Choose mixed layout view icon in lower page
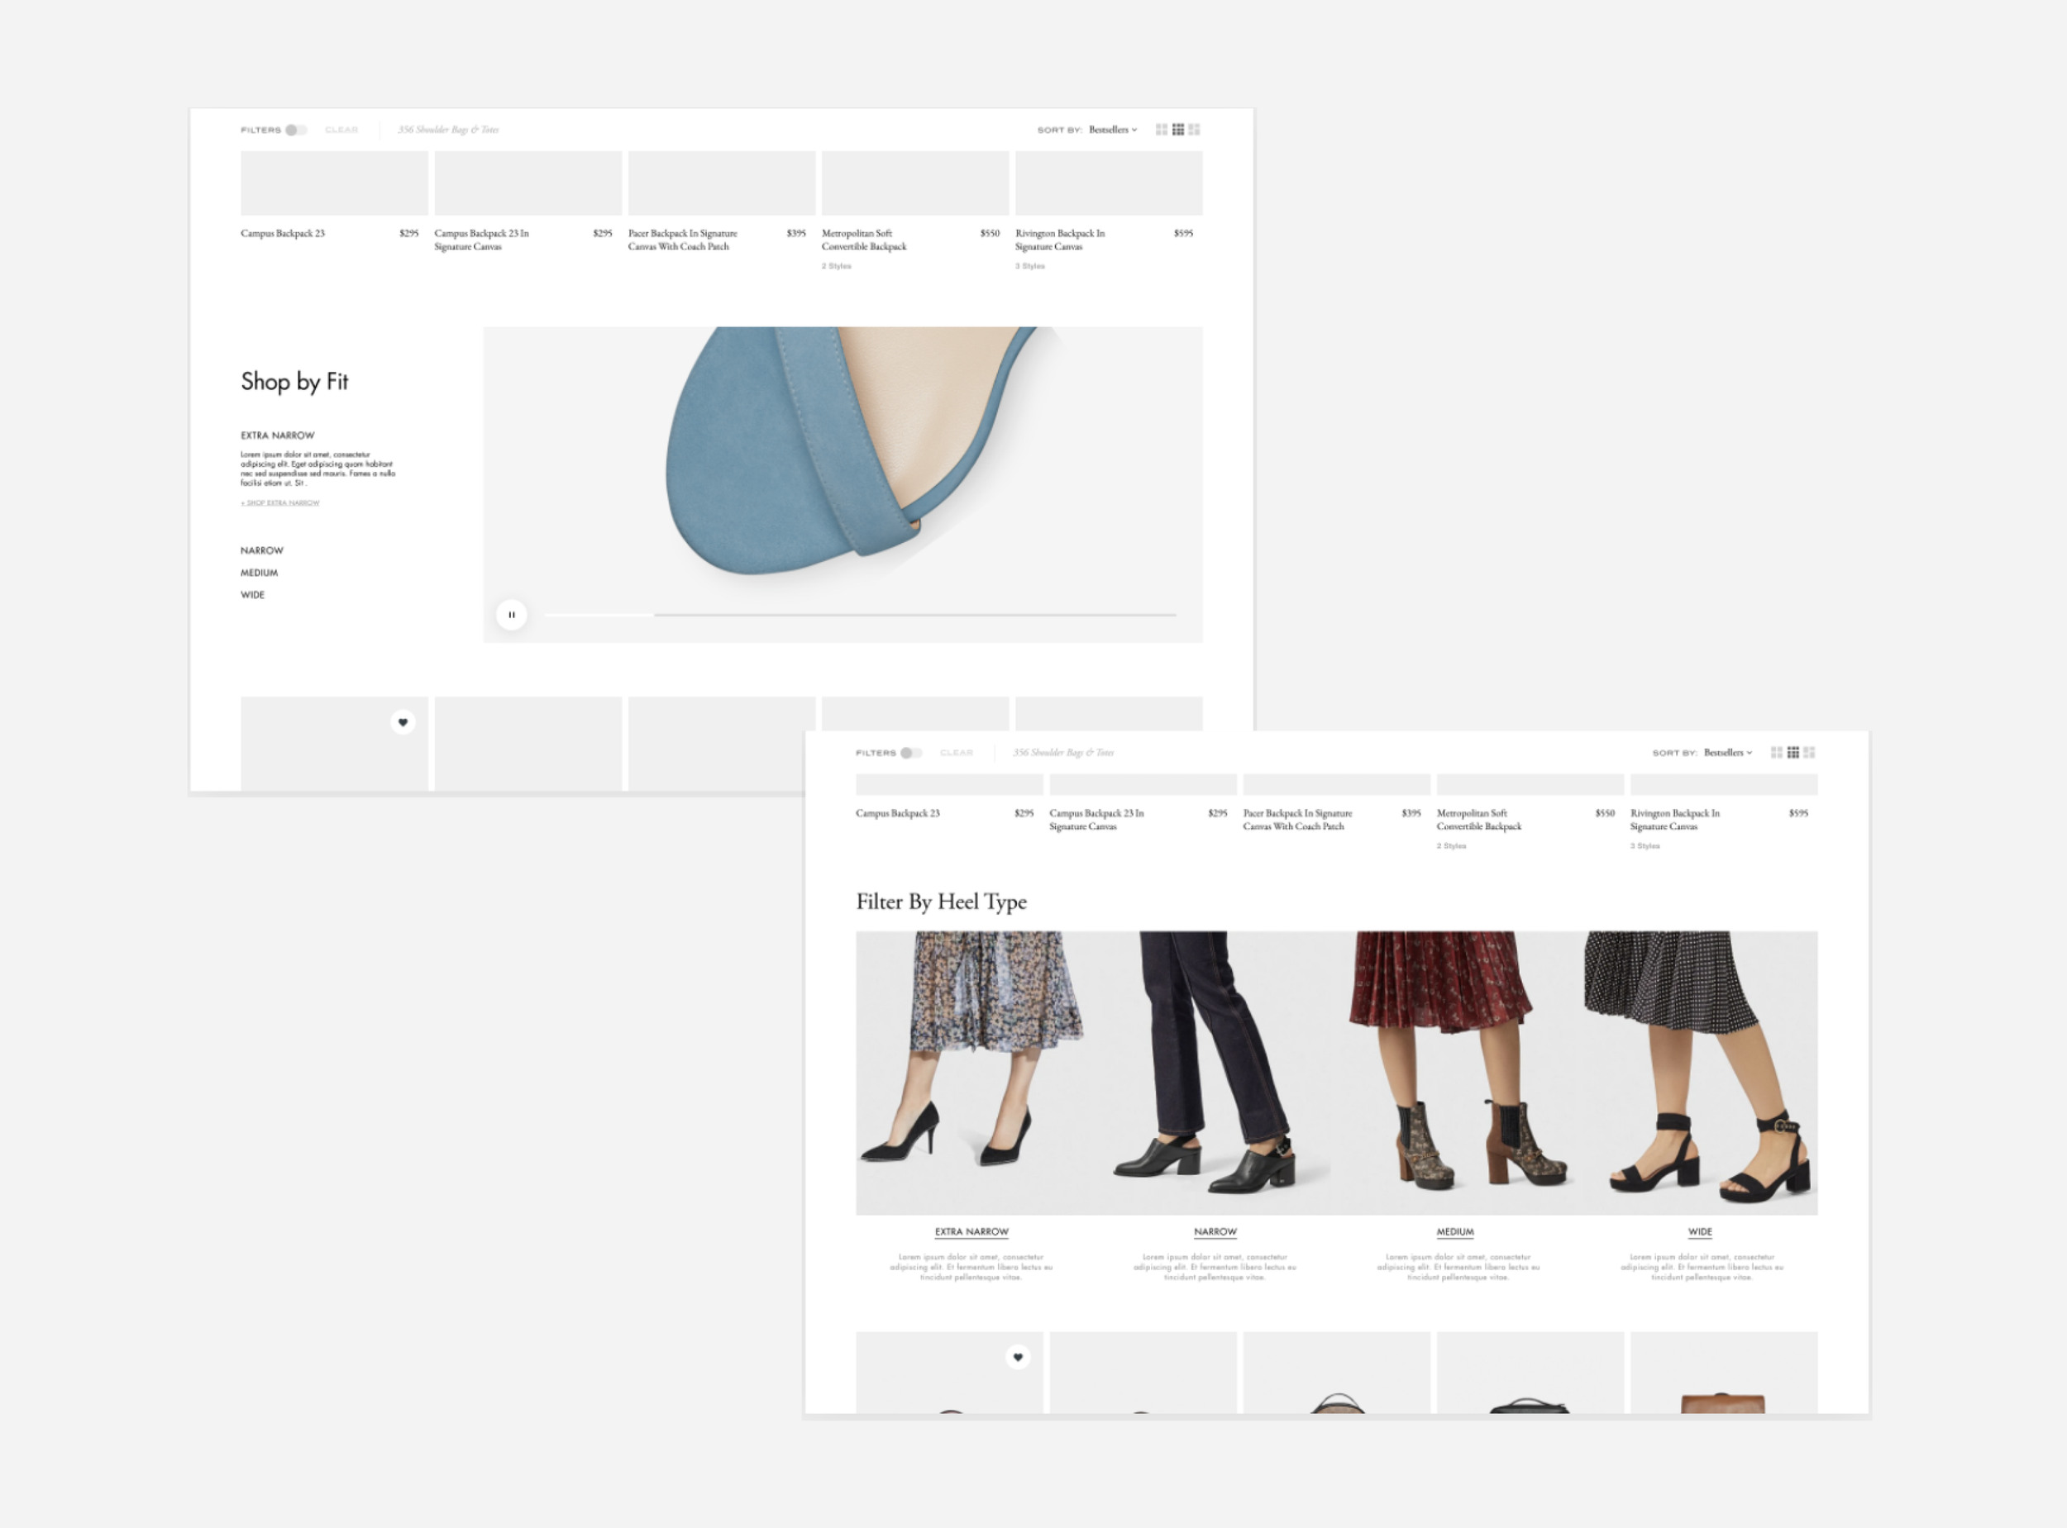This screenshot has height=1528, width=2067. (x=1810, y=753)
